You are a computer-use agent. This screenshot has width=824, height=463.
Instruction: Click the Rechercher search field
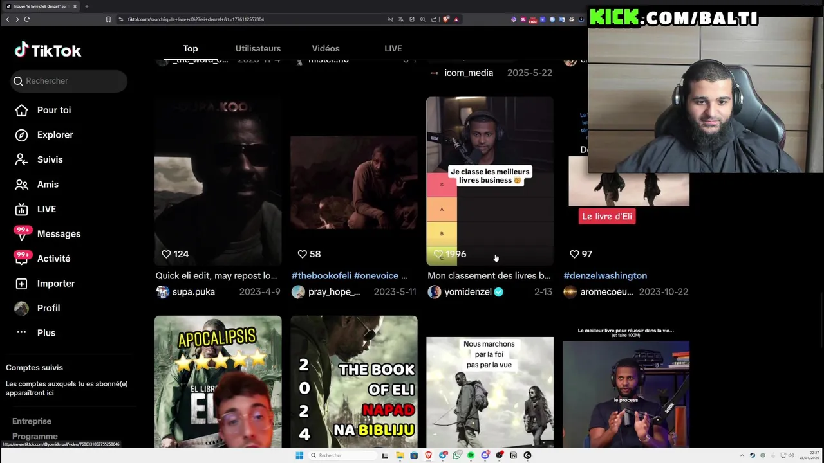click(x=70, y=81)
